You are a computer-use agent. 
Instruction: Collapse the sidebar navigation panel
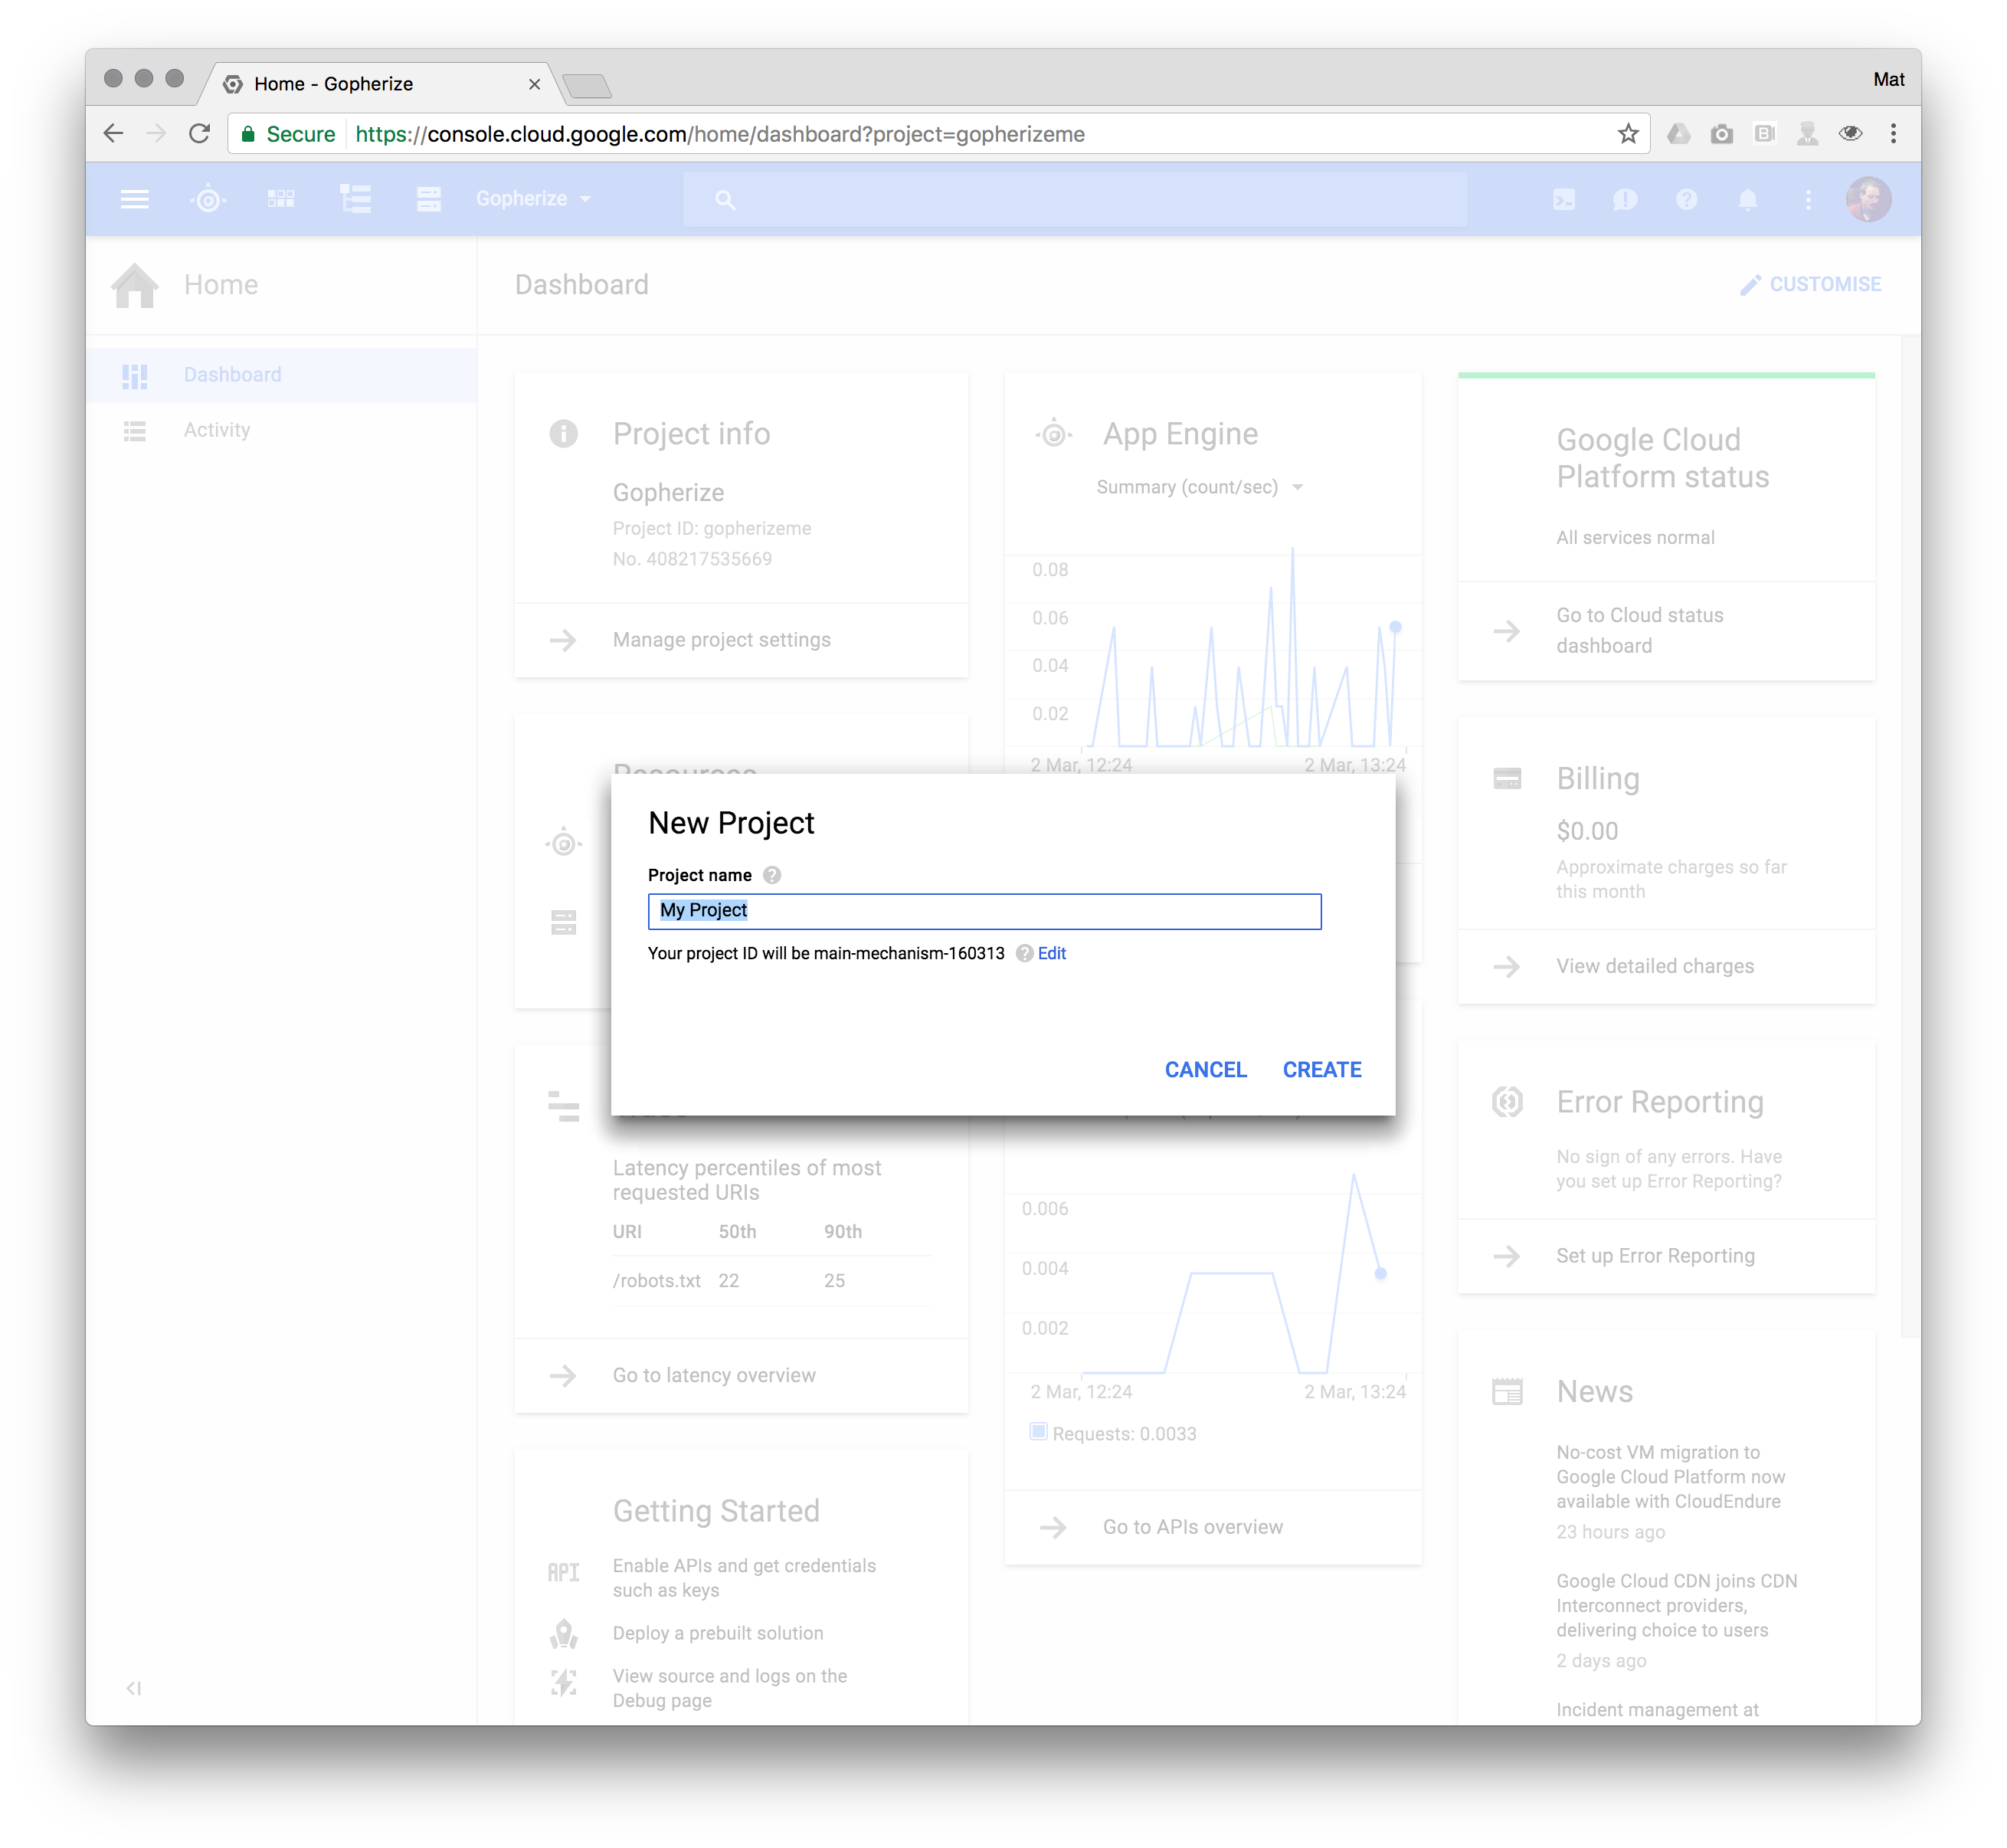134,1689
